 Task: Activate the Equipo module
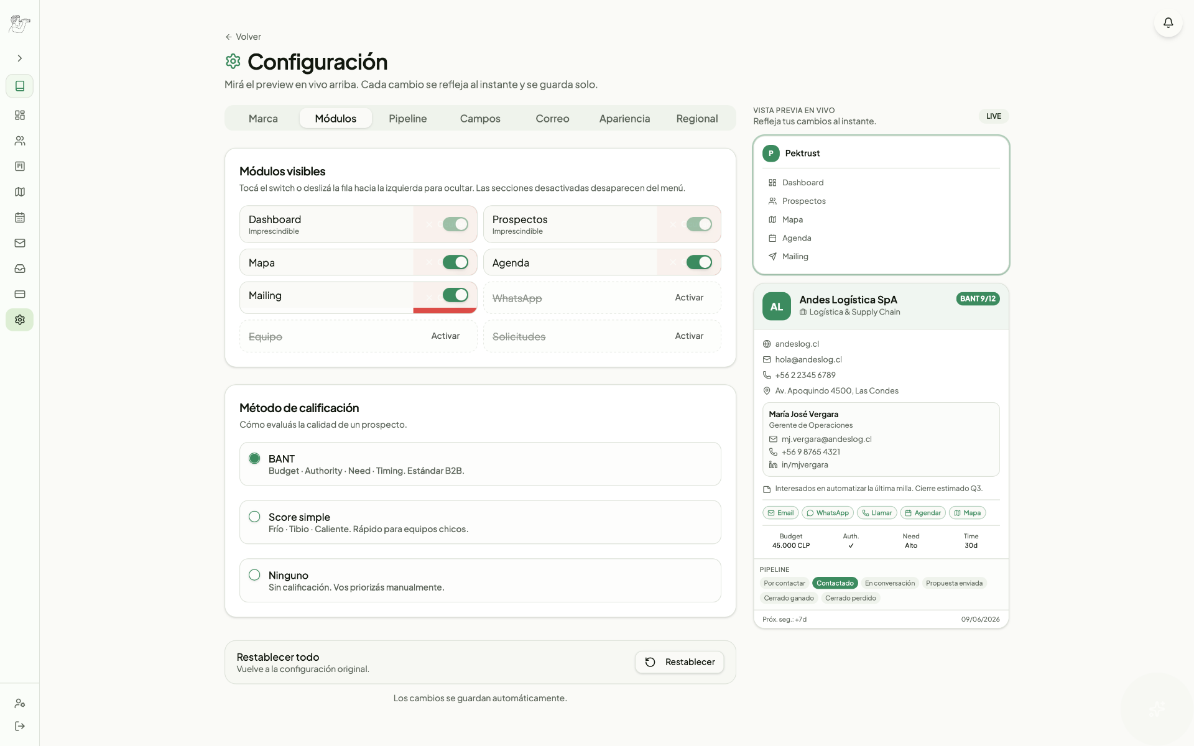tap(445, 336)
